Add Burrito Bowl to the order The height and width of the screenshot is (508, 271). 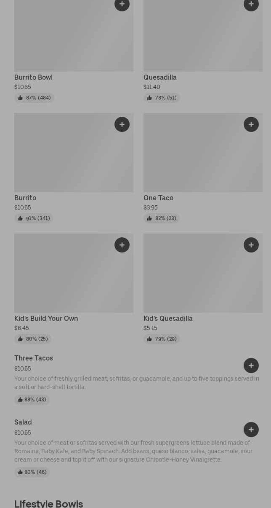[122, 4]
